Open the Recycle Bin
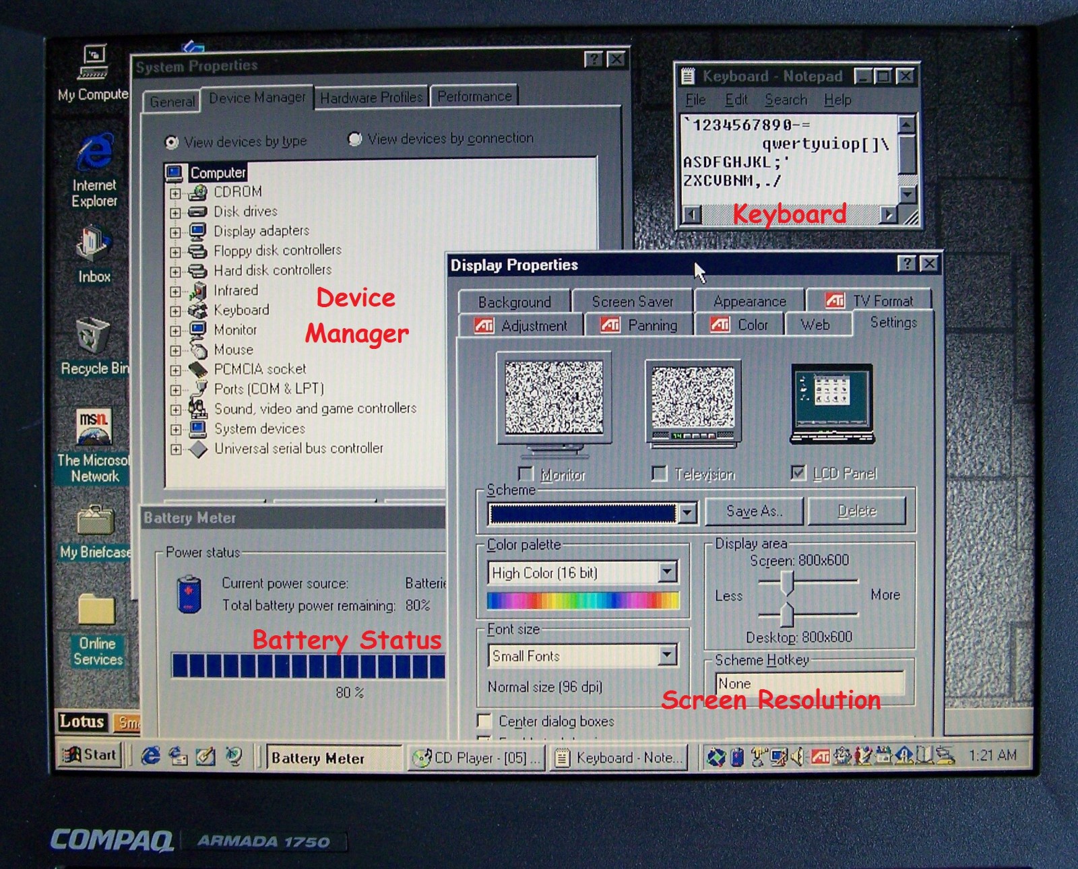The height and width of the screenshot is (869, 1078). (94, 346)
